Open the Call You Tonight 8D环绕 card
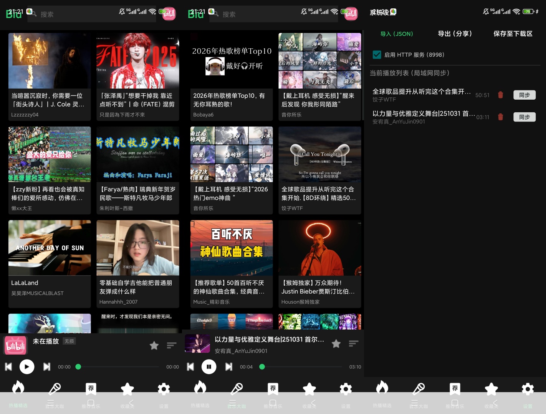546x414 pixels. [320, 170]
